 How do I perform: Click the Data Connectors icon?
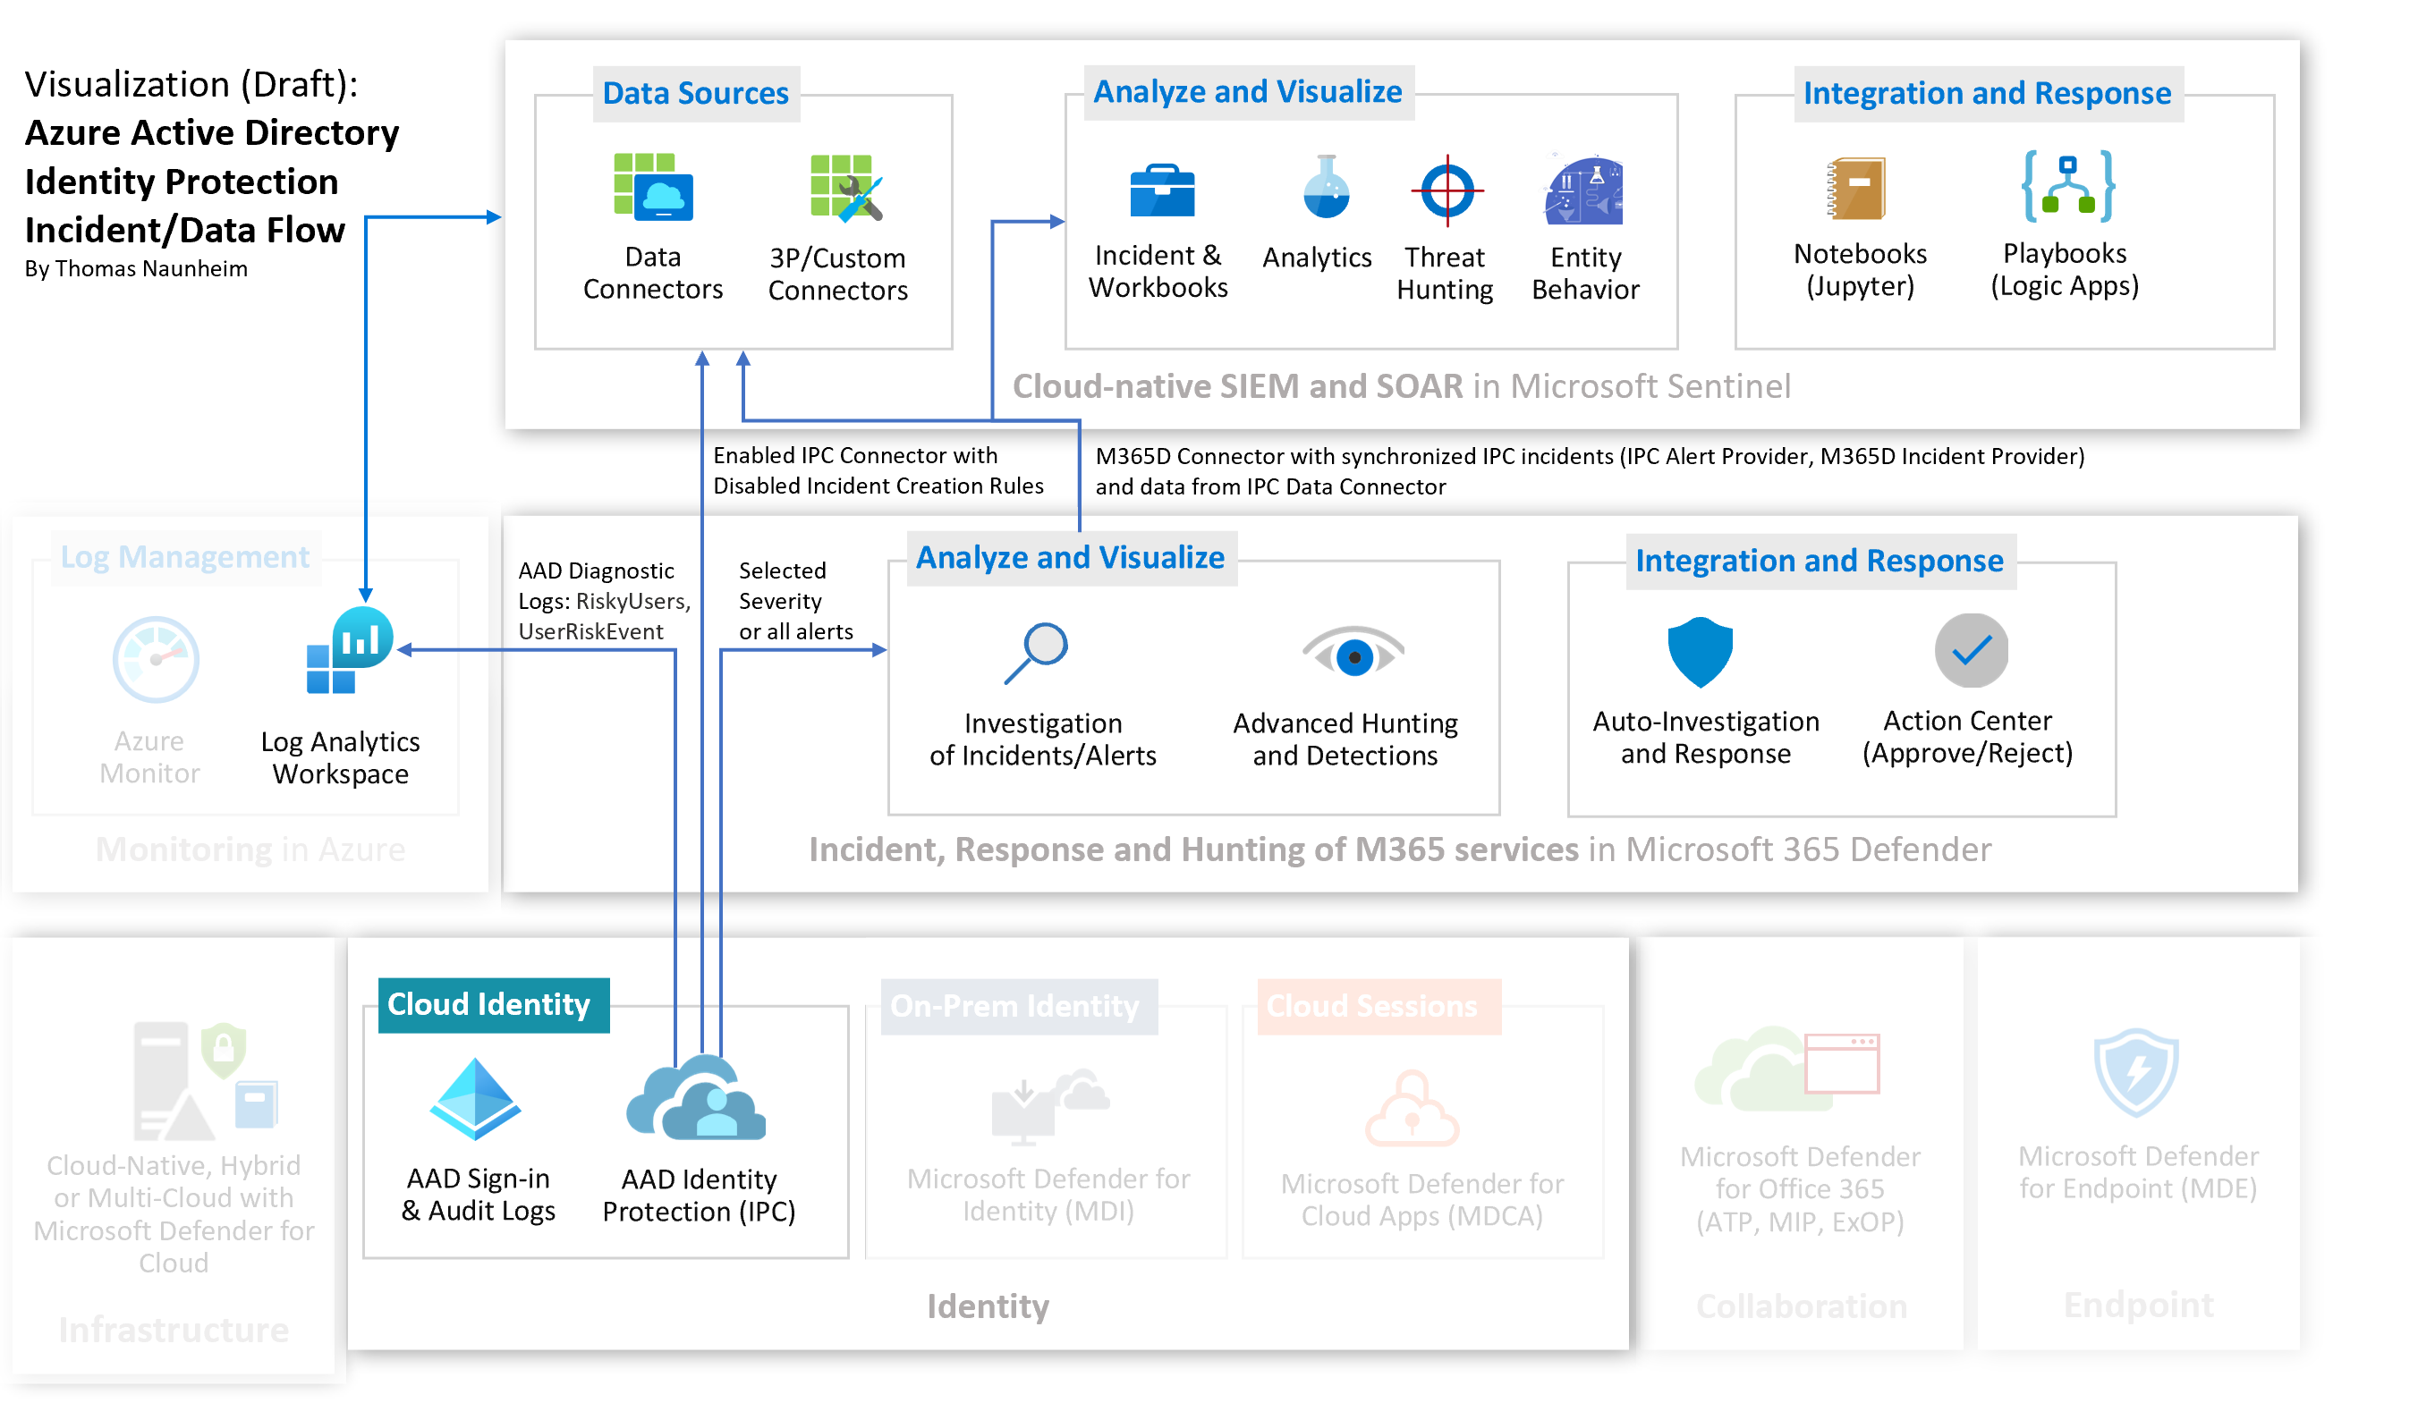click(653, 187)
